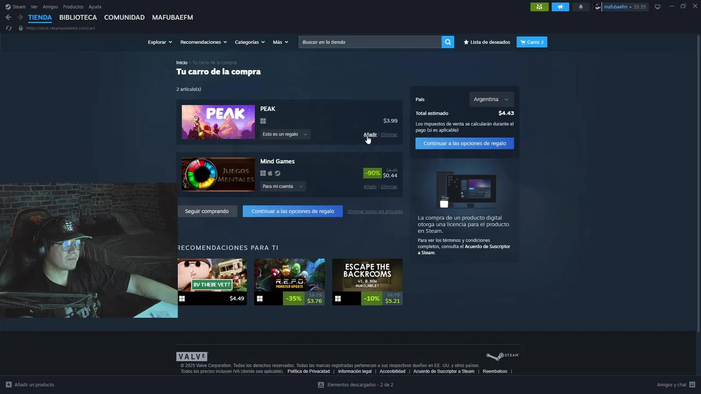Click Eliminar link for Mind Games
The image size is (701, 394).
click(x=389, y=187)
